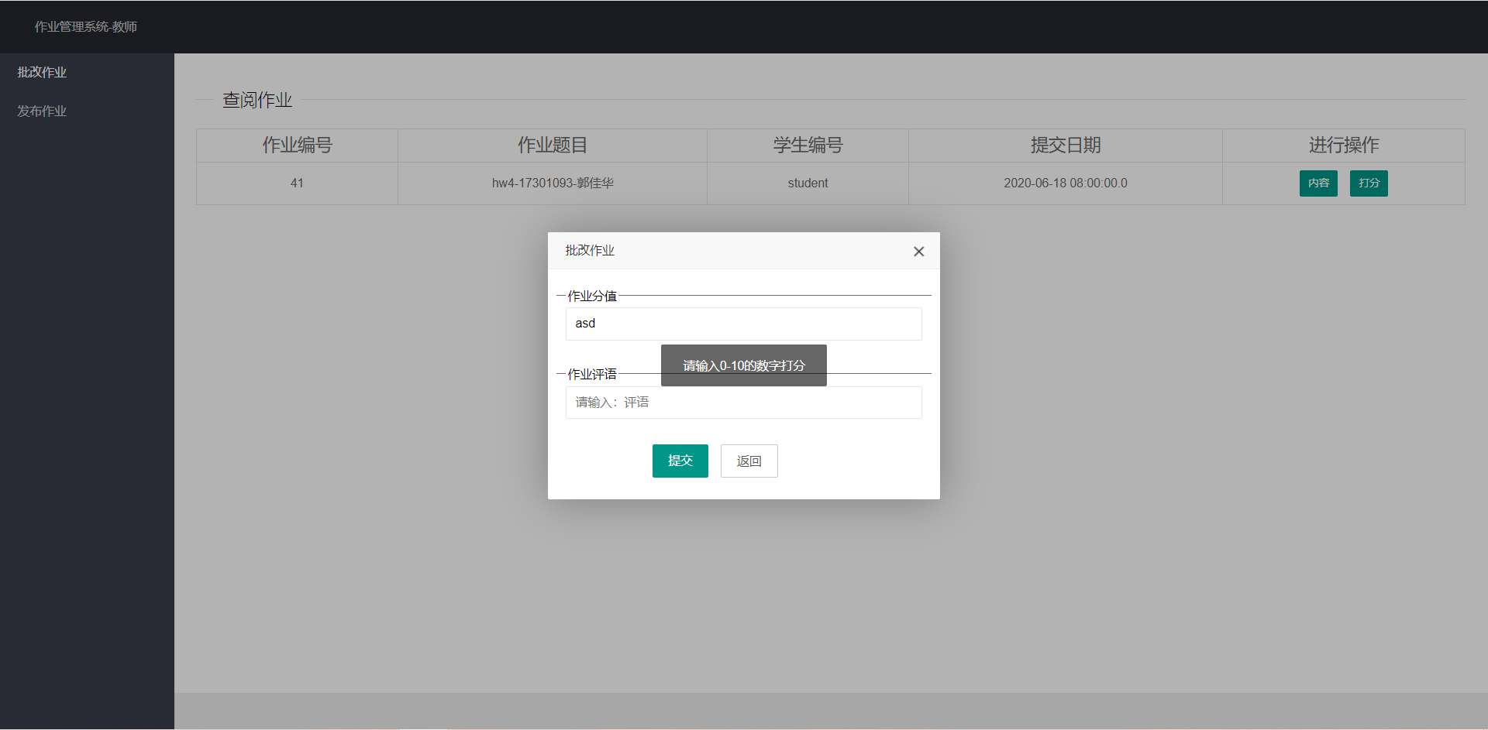The height and width of the screenshot is (730, 1488).
Task: Click the homework title hw4-17301093-郭佳华
Action: click(x=552, y=183)
